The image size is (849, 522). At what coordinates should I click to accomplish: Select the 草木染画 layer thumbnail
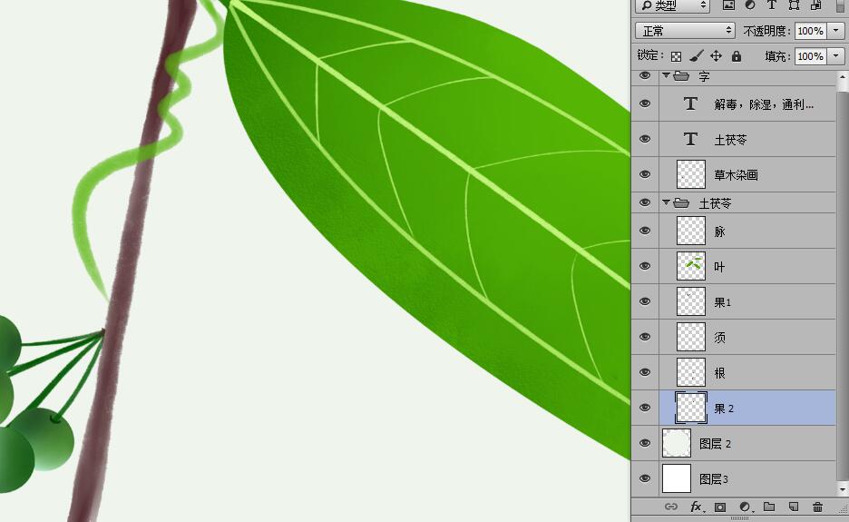click(x=691, y=174)
